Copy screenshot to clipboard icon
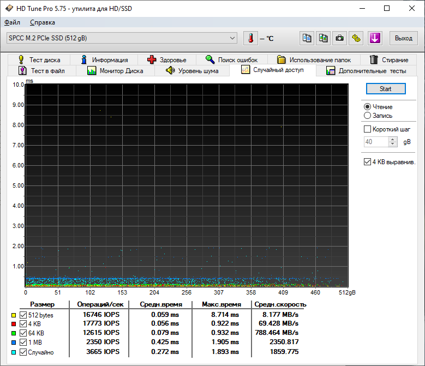This screenshot has height=366, width=425. [x=324, y=38]
